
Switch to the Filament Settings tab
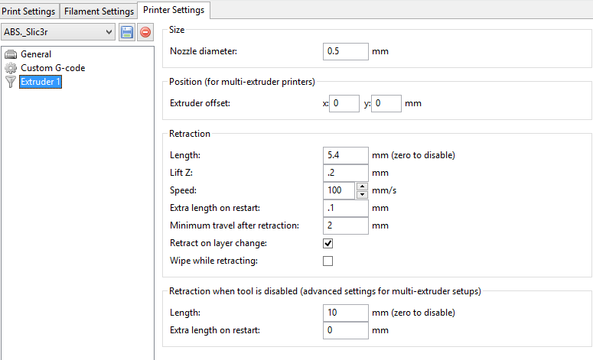click(x=98, y=11)
